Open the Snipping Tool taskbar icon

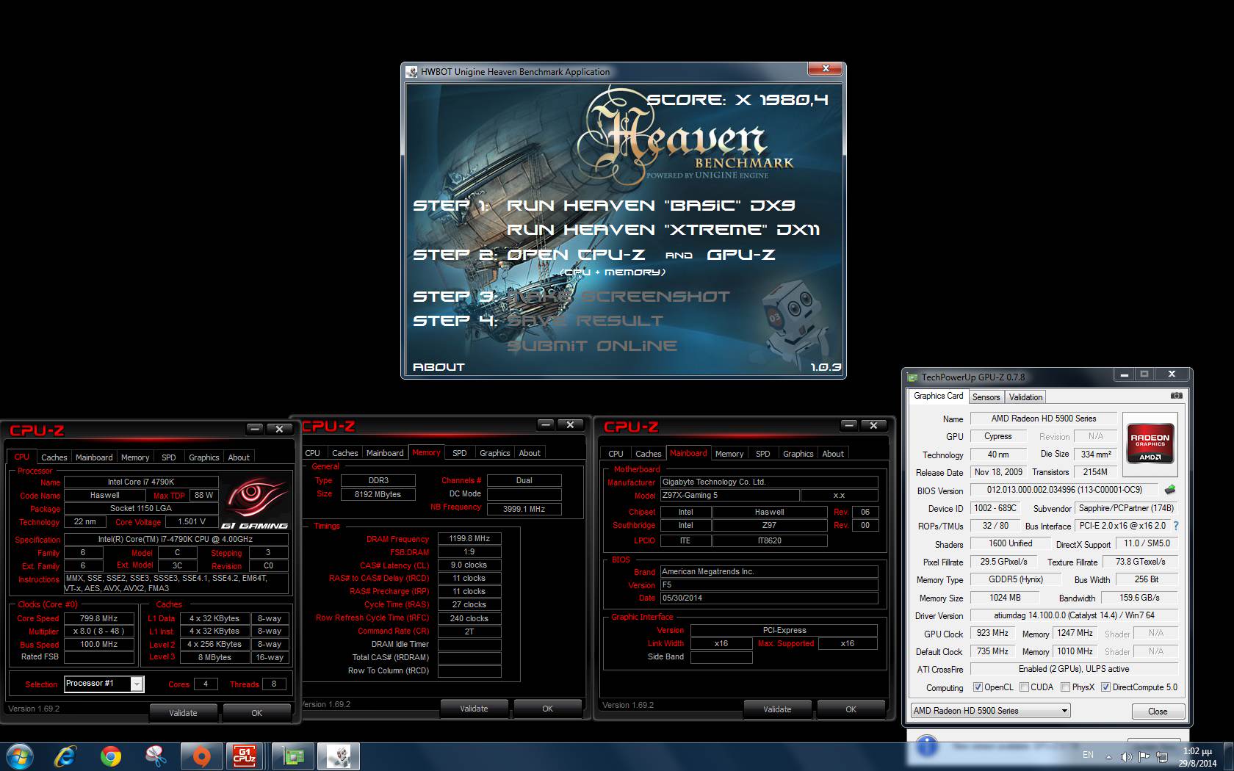[x=156, y=756]
